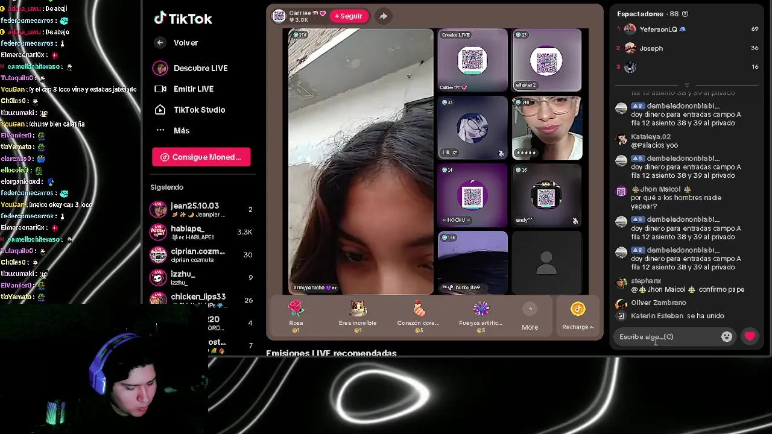The width and height of the screenshot is (772, 434).
Task: Open hablape_ live channel
Action: [x=201, y=233]
